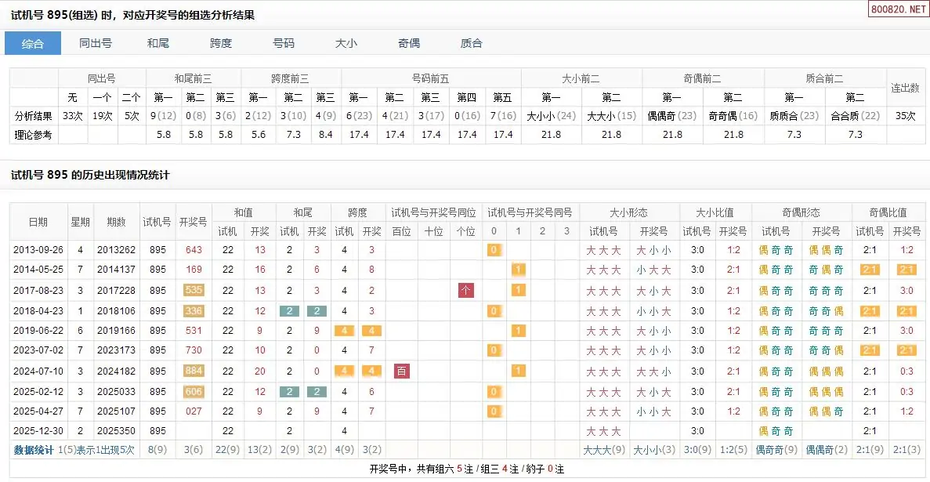The width and height of the screenshot is (930, 482).
Task: Click the 2025-12-30 date cell
Action: pyautogui.click(x=38, y=431)
